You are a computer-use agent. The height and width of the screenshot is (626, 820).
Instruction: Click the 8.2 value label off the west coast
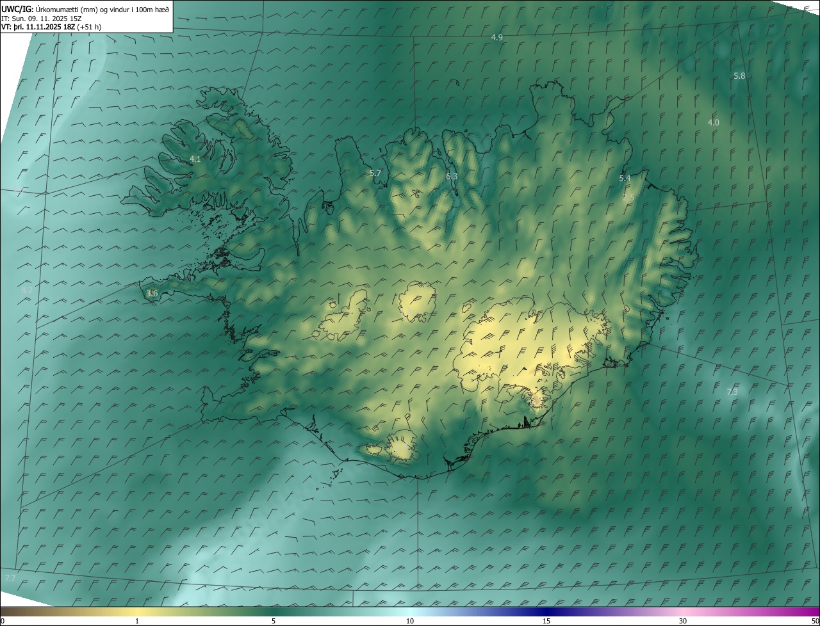27,291
